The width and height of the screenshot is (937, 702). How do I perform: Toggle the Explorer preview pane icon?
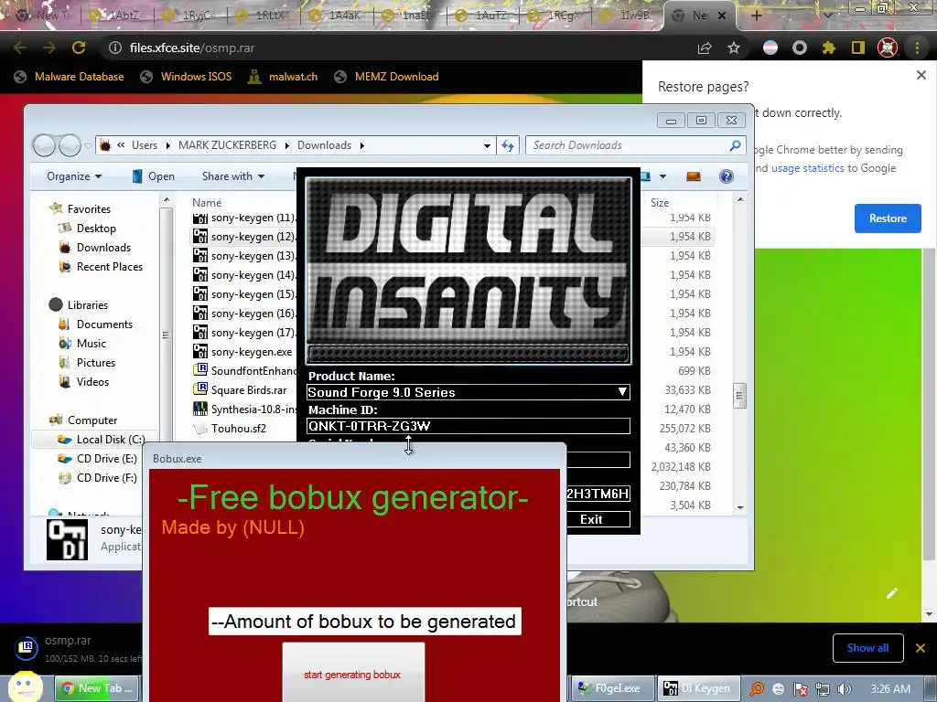click(x=694, y=176)
